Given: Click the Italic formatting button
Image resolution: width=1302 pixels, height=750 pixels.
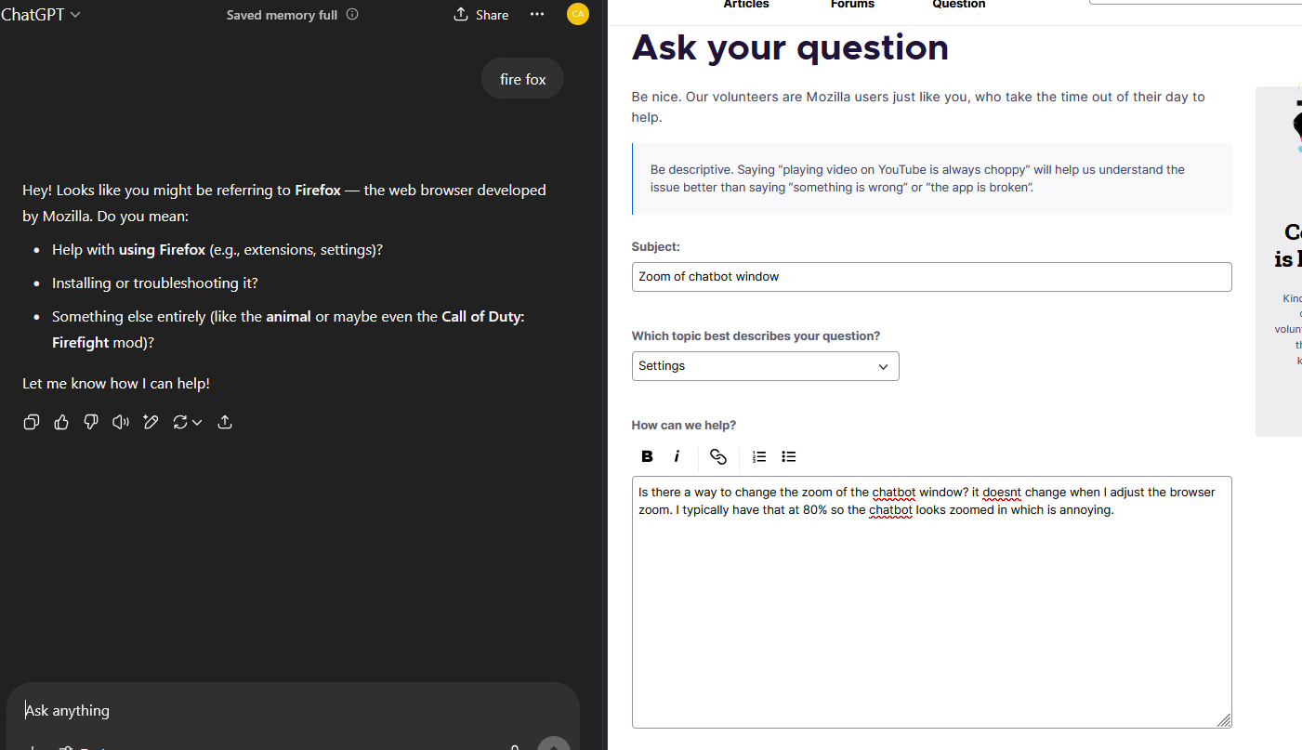Looking at the screenshot, I should [677, 456].
